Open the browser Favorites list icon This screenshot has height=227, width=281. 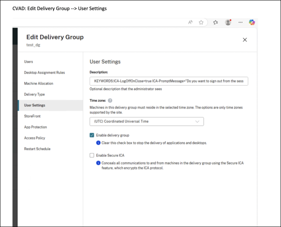[x=215, y=22]
